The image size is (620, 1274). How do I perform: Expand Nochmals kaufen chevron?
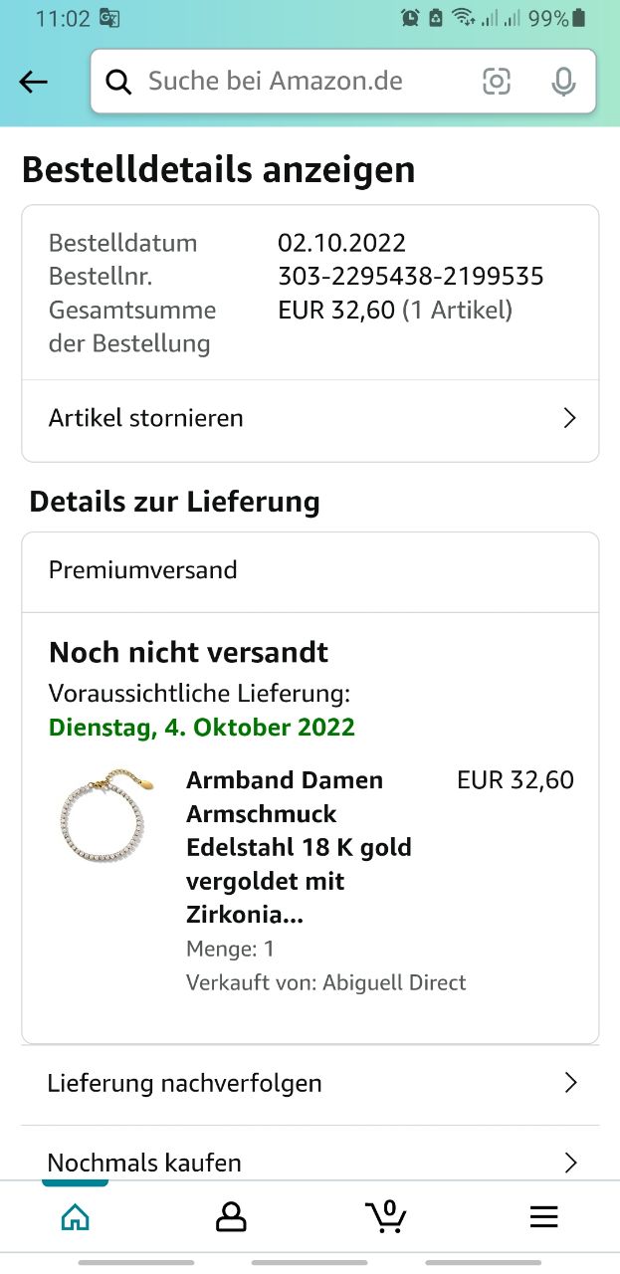570,1162
